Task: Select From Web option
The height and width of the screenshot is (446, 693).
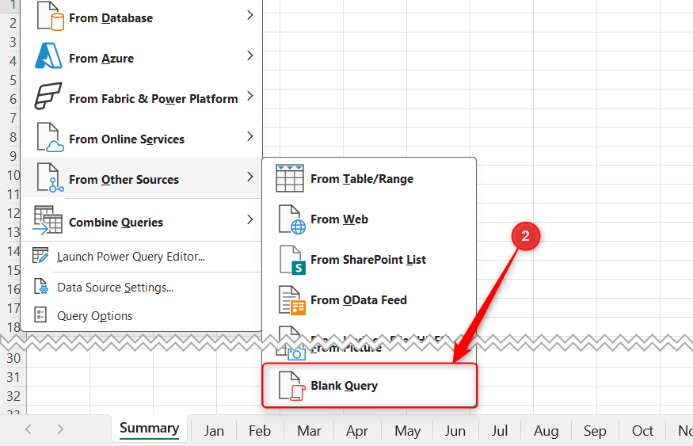Action: (x=370, y=219)
